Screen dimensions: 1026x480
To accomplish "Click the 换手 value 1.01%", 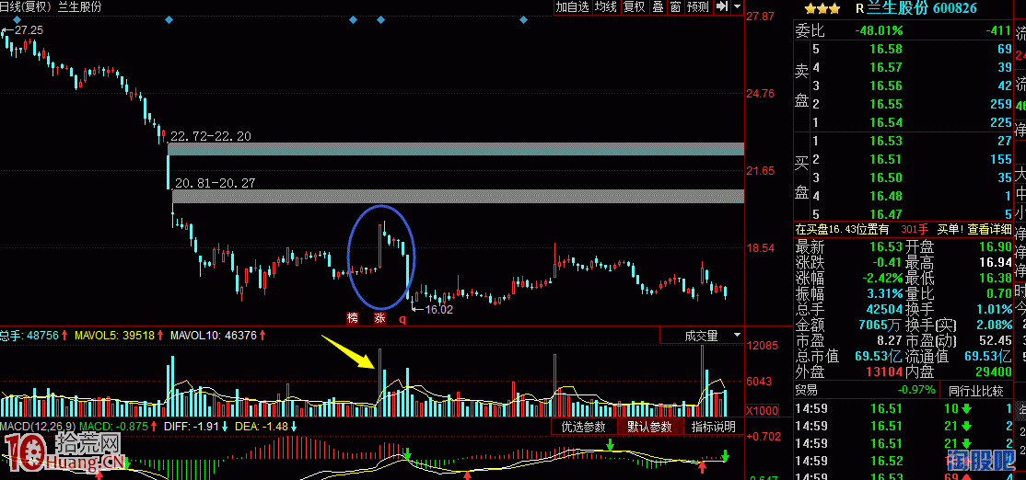I will coord(993,310).
